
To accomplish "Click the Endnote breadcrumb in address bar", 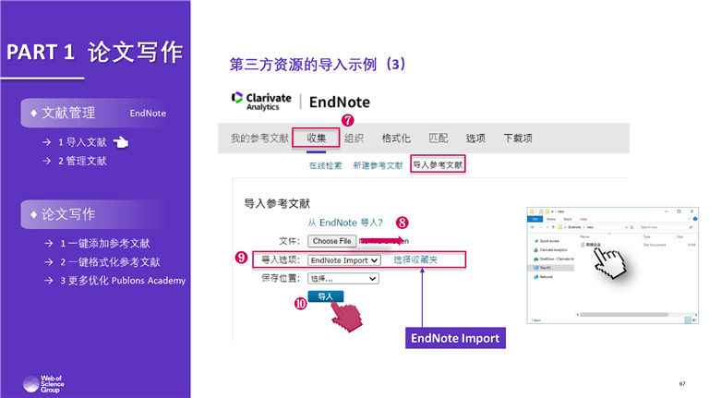I will click(574, 227).
